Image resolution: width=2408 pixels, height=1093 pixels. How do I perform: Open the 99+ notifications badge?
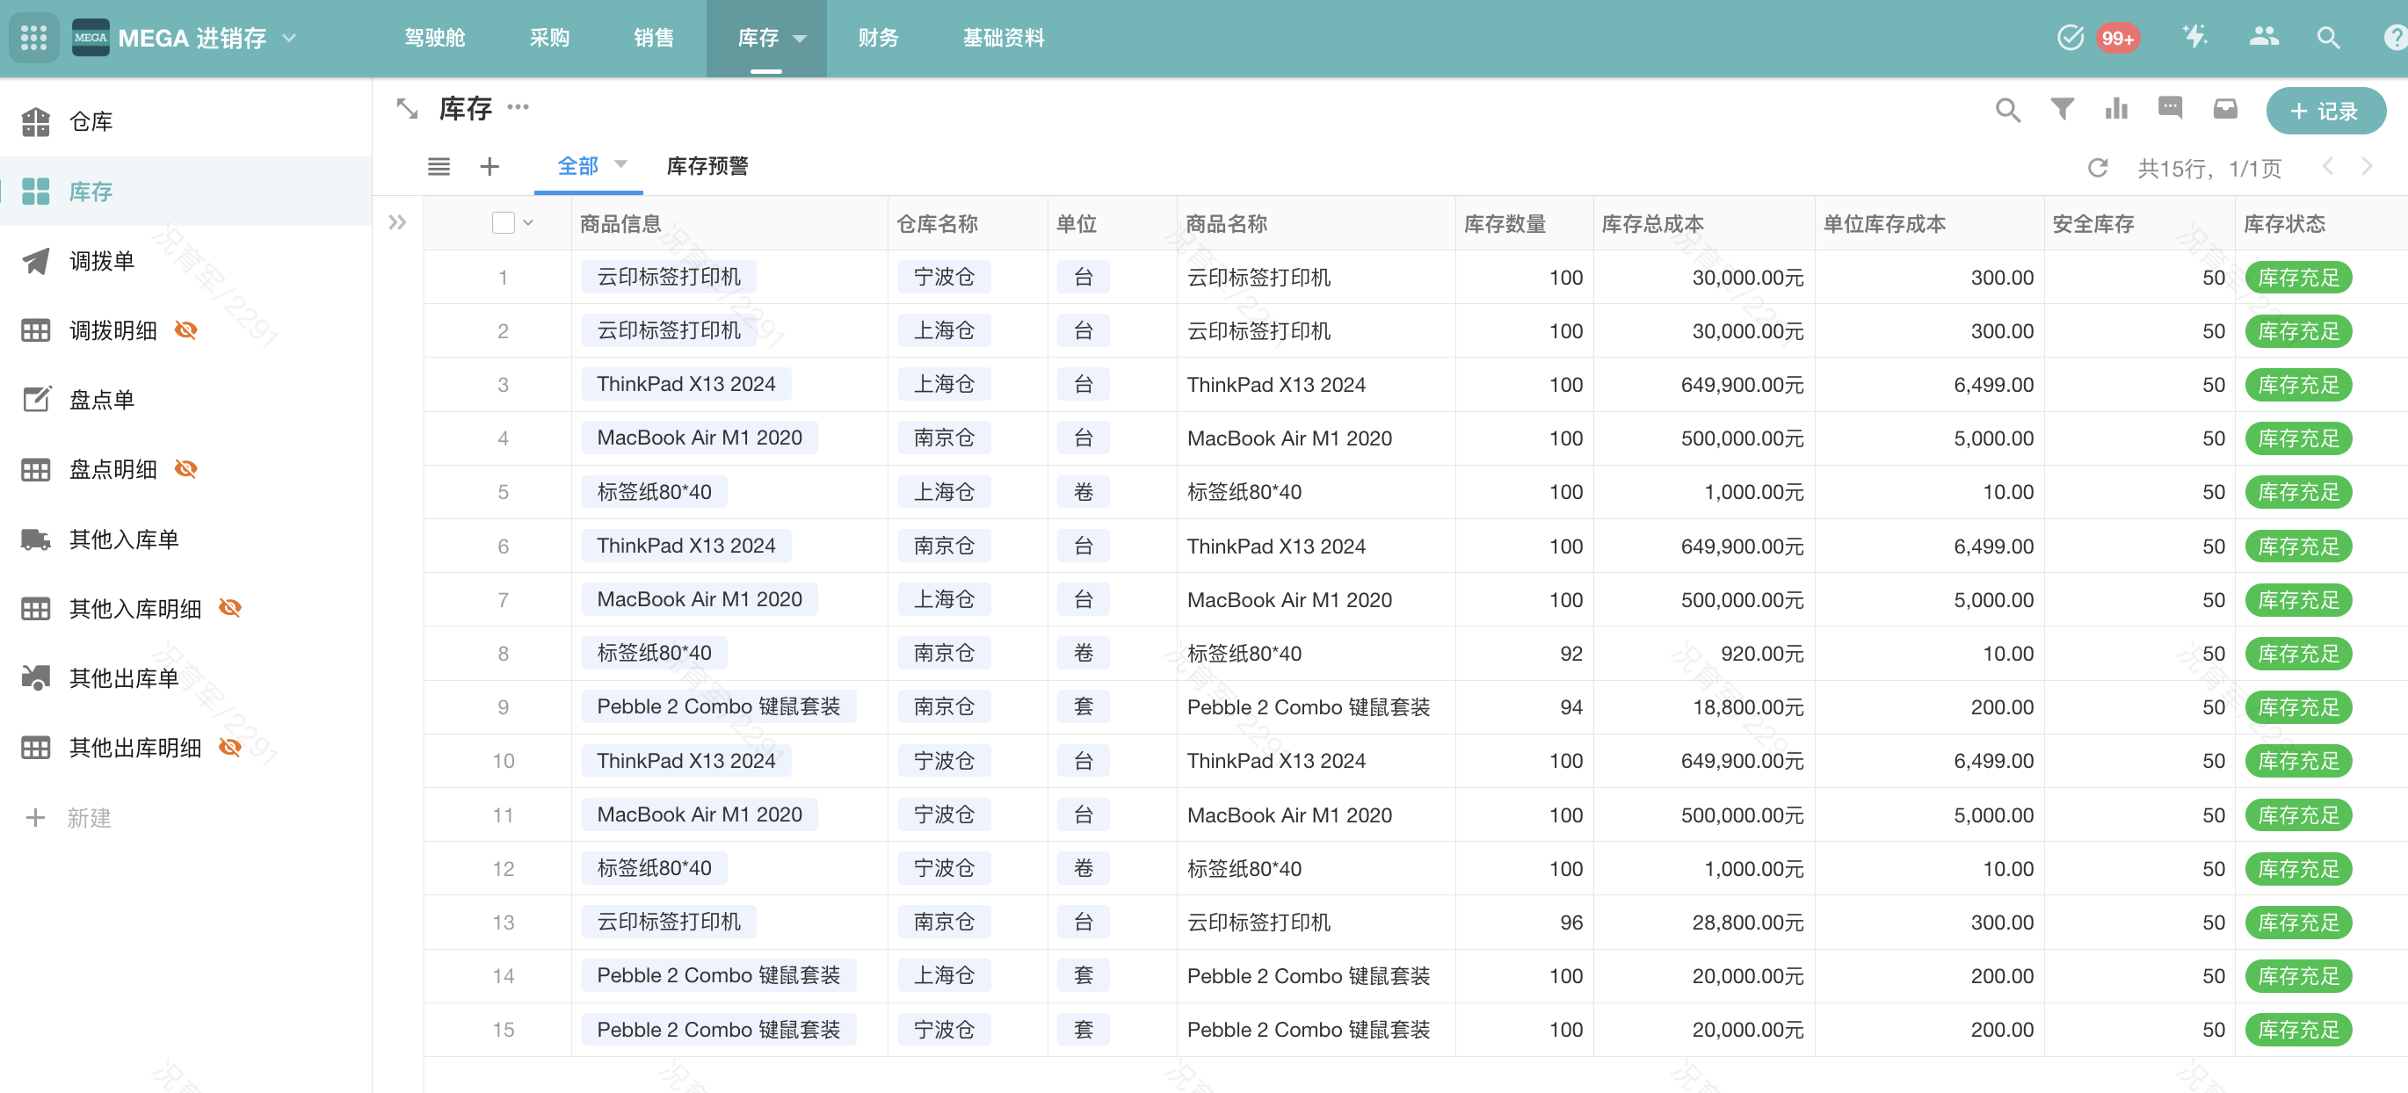2117,39
